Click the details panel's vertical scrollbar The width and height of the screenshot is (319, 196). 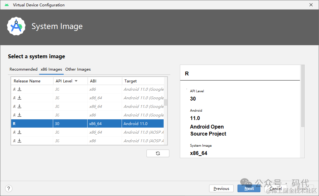[303, 96]
